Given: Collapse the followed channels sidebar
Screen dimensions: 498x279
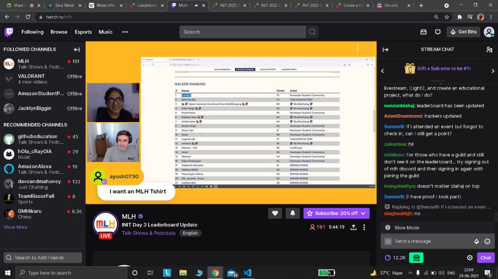Looking at the screenshot, I should [x=77, y=49].
